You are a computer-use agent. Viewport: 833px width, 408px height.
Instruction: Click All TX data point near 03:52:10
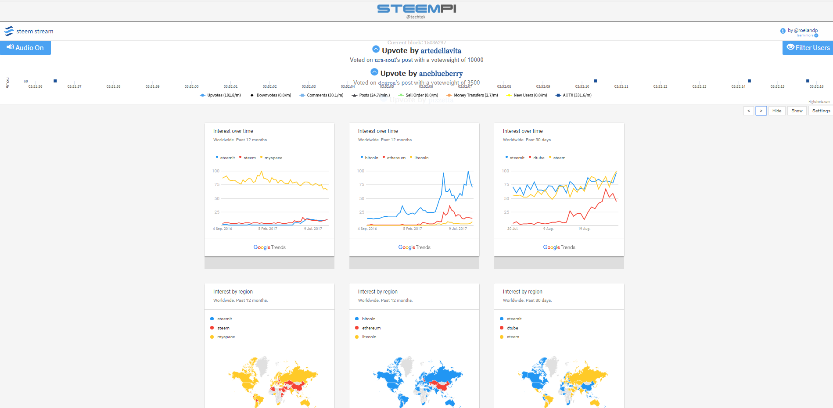coord(595,81)
